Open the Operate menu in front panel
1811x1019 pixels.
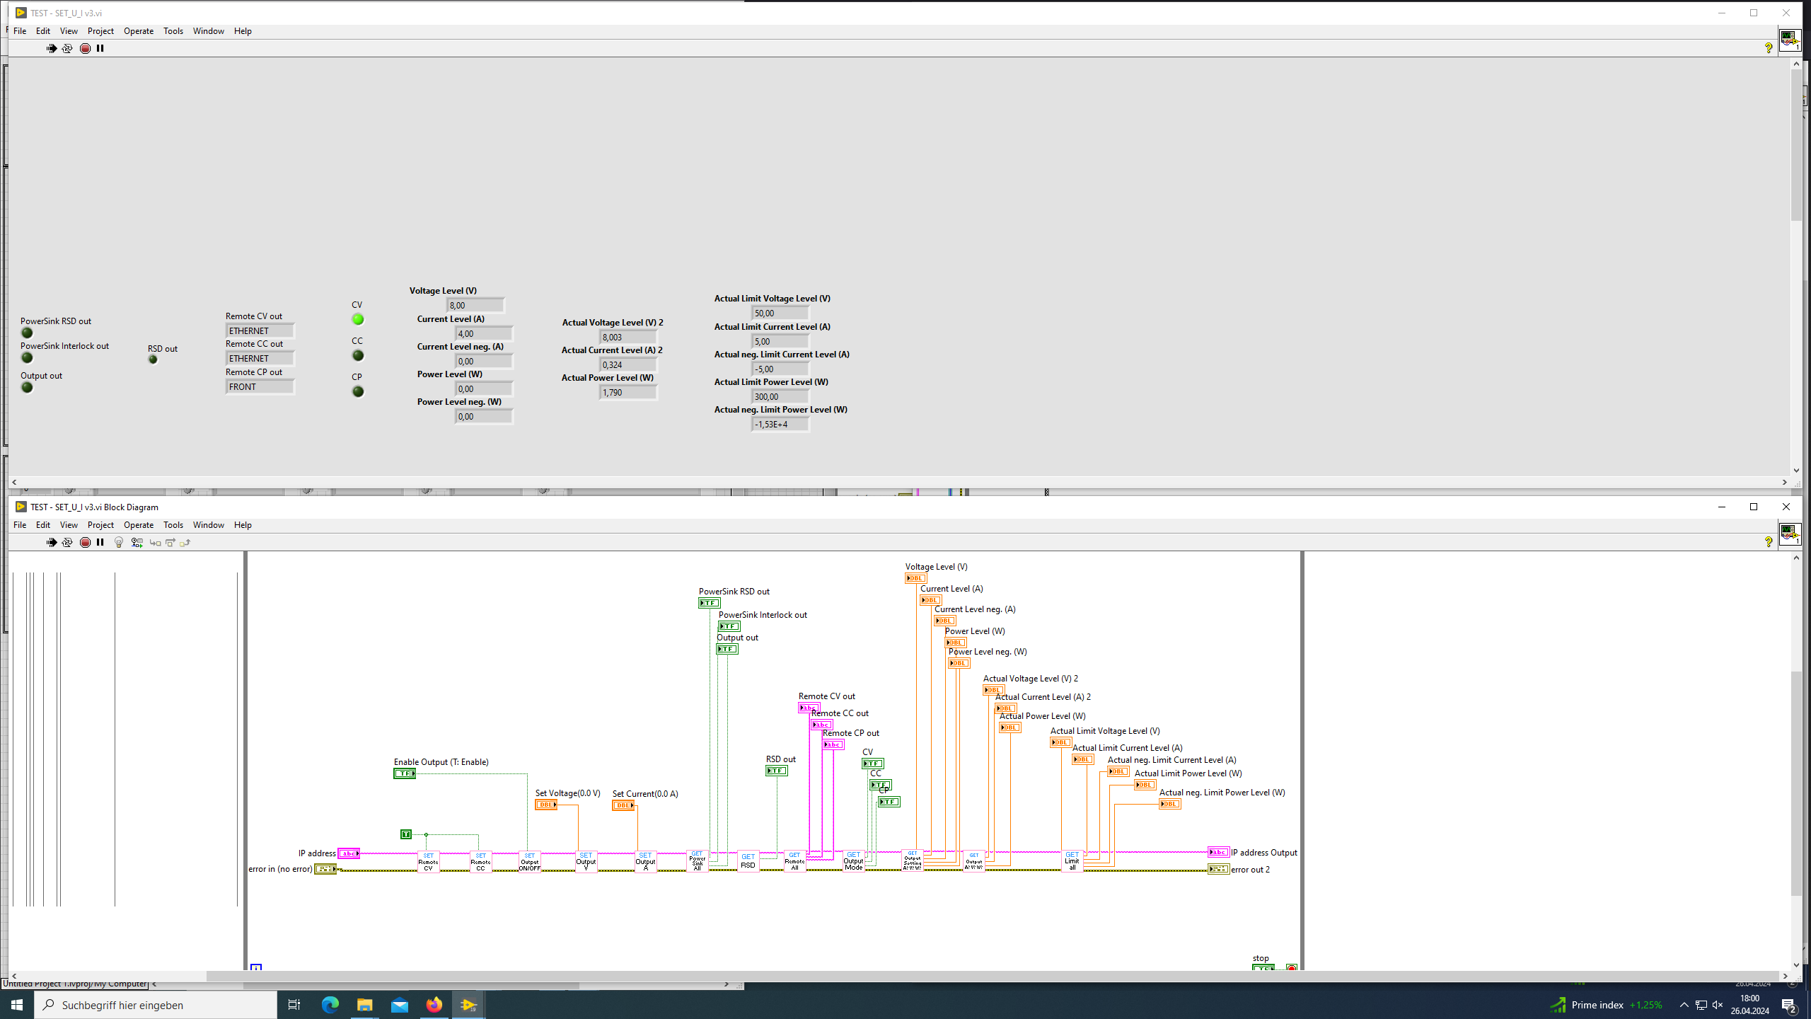[x=138, y=31]
